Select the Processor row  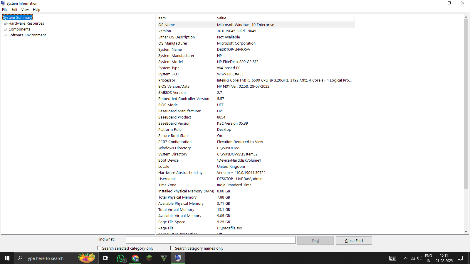(x=256, y=80)
